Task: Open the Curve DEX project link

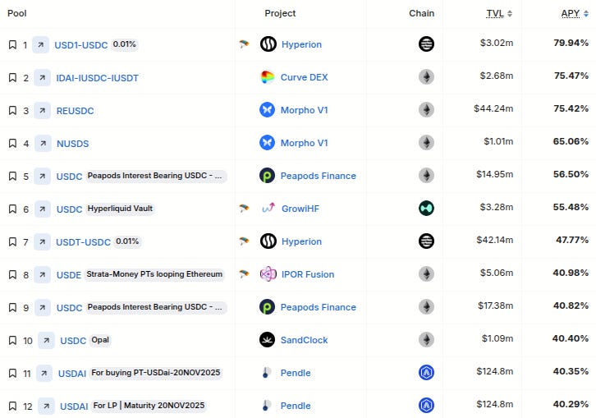Action: point(304,77)
